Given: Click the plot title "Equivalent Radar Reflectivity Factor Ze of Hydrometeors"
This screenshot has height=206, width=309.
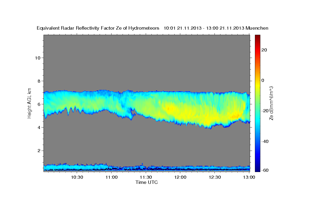Looking at the screenshot, I should [x=98, y=28].
